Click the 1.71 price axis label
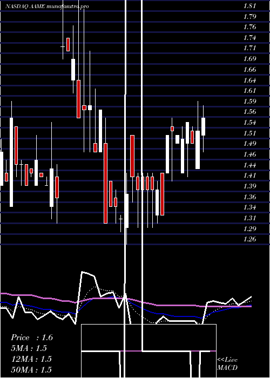The image size is (270, 378). click(249, 48)
